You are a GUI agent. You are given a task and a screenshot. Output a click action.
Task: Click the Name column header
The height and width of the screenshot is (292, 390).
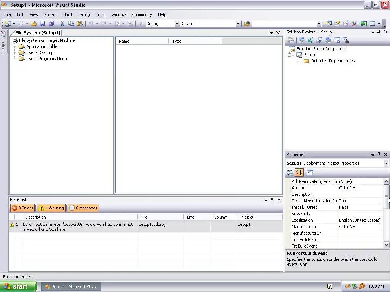(x=142, y=41)
